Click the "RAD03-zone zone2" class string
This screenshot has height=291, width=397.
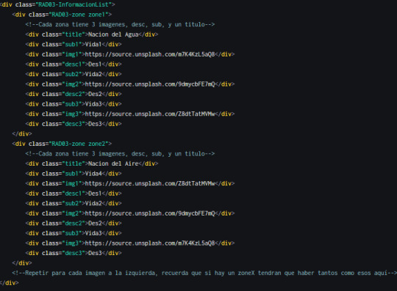pyautogui.click(x=78, y=144)
